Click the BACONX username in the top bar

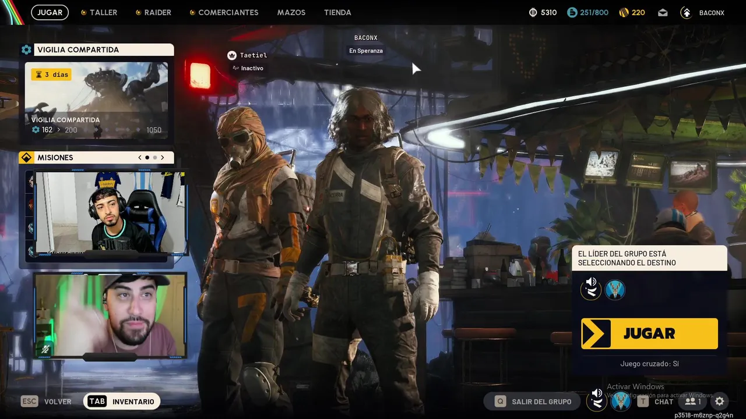[x=712, y=12]
